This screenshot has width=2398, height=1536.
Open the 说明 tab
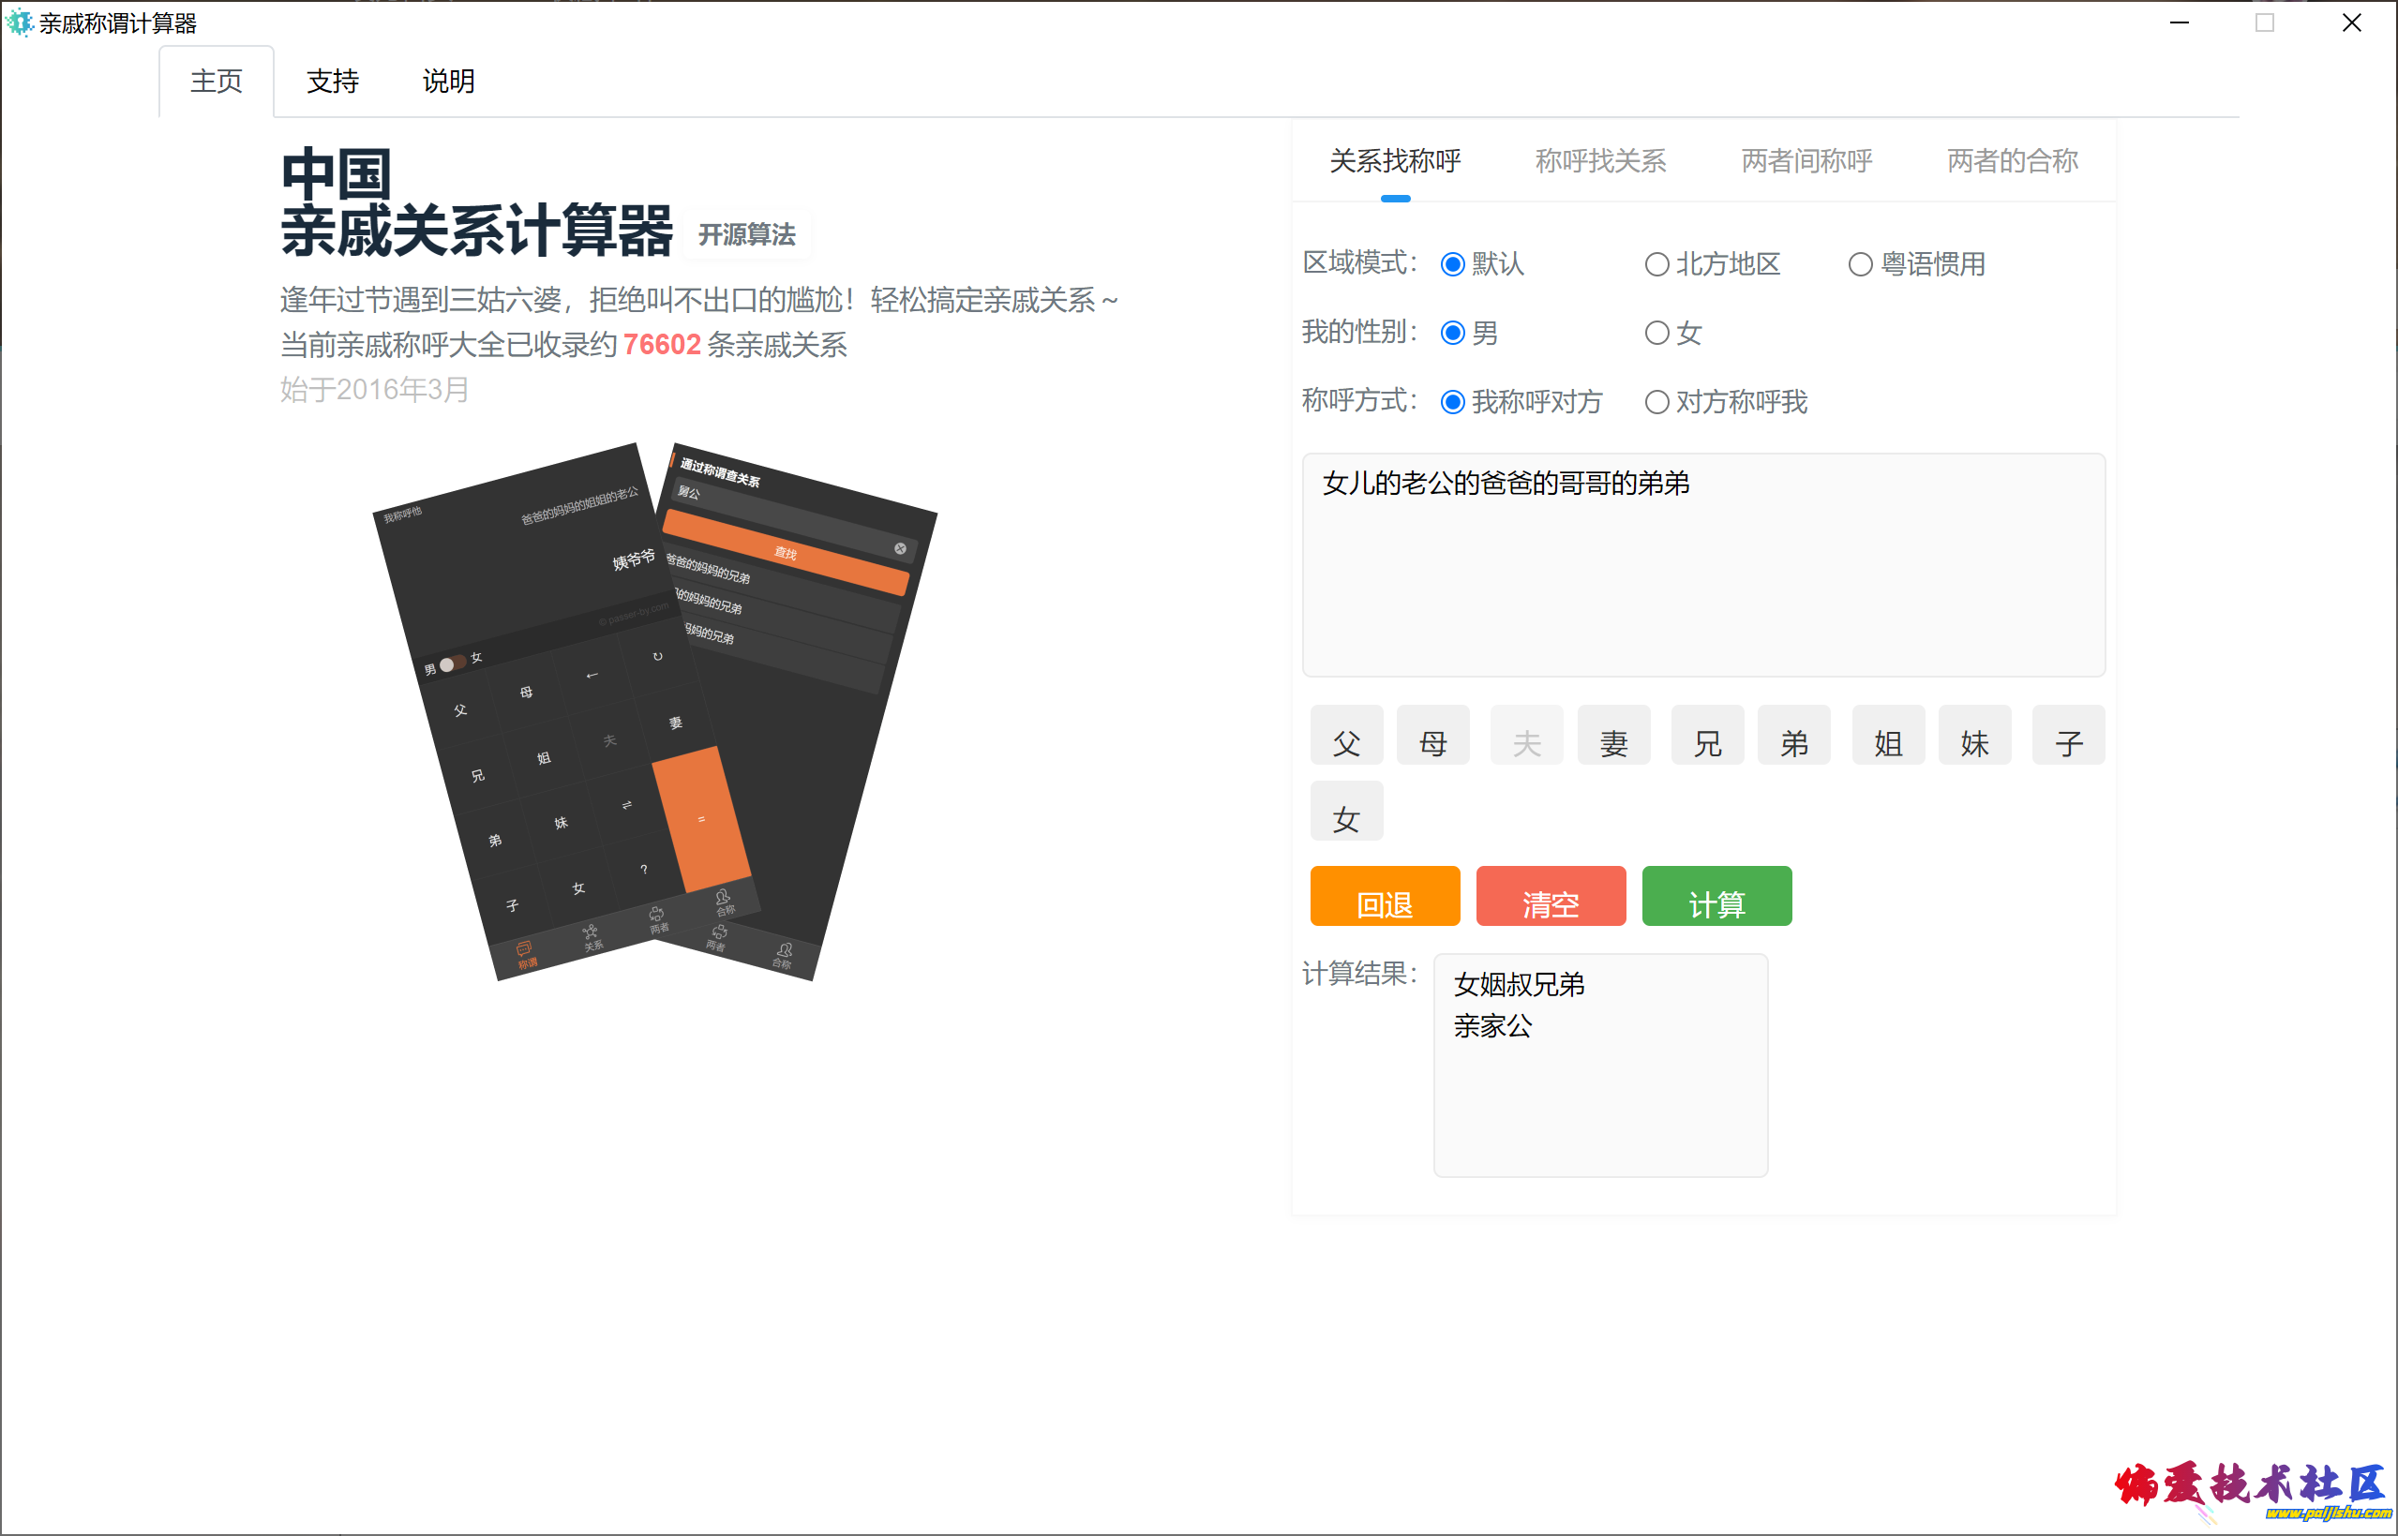click(448, 81)
